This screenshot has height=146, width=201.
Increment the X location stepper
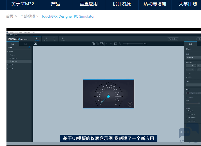pyautogui.click(x=195, y=65)
